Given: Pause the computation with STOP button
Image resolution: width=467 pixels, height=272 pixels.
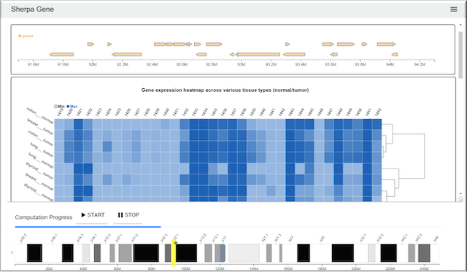Looking at the screenshot, I should (128, 215).
